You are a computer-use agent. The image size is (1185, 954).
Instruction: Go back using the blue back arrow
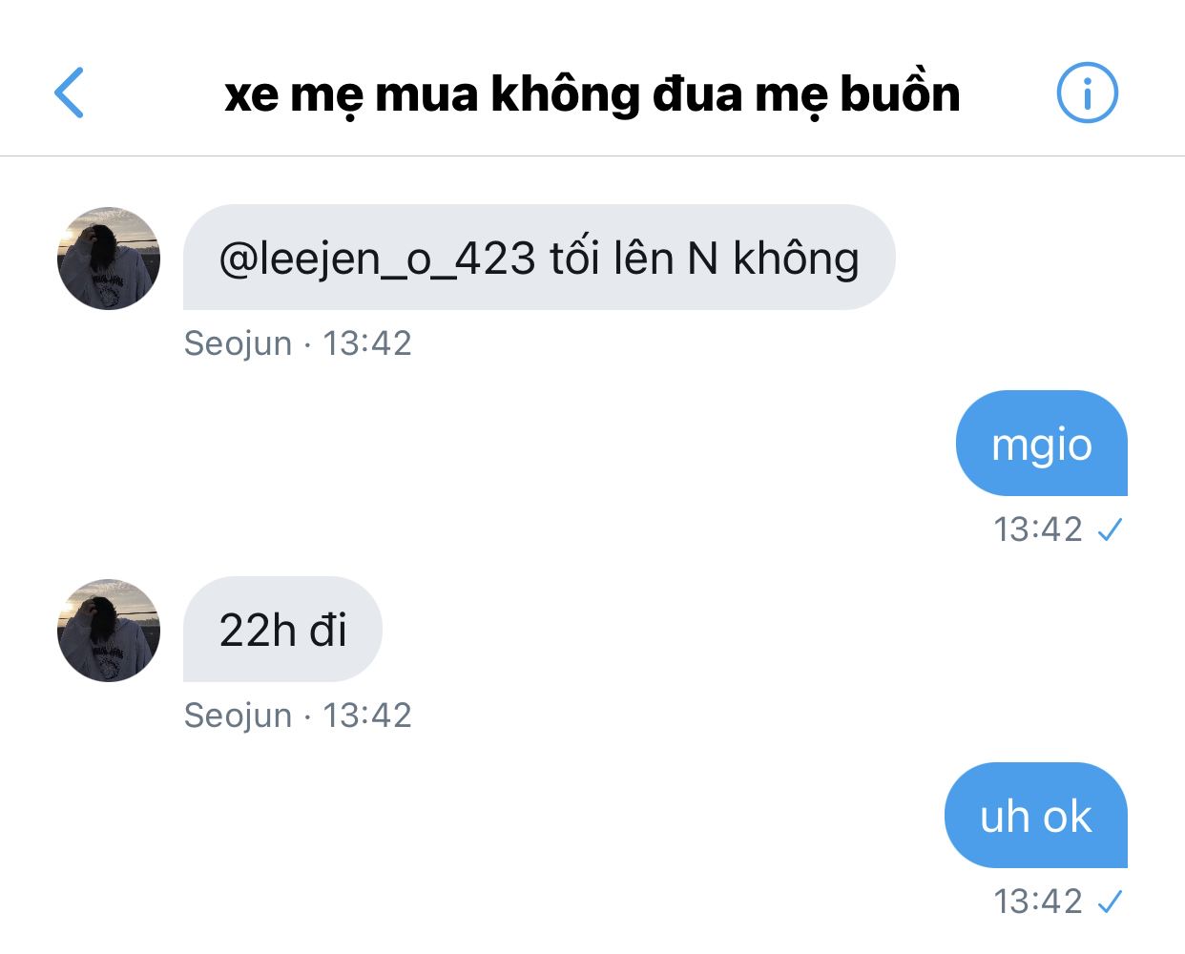pyautogui.click(x=69, y=93)
